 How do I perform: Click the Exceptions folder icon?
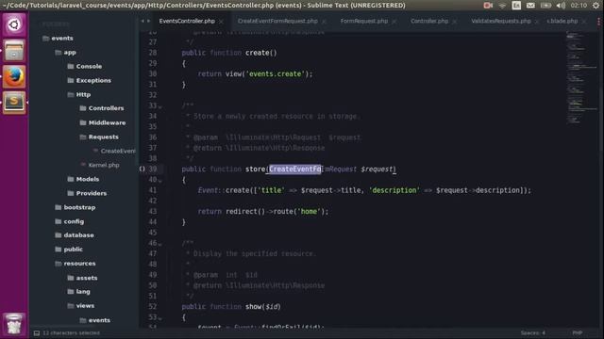tap(71, 80)
